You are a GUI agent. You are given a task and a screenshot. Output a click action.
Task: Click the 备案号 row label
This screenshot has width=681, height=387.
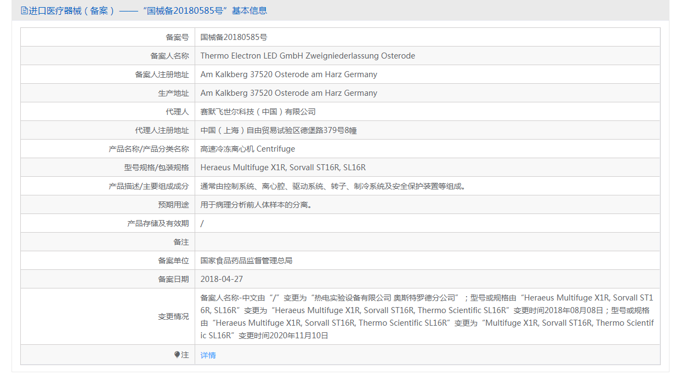[x=177, y=37]
